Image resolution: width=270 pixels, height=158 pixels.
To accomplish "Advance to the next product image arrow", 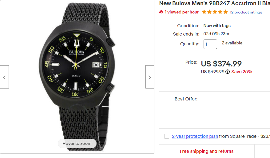I will point(150,77).
